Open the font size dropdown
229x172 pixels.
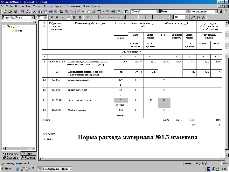click(45, 17)
